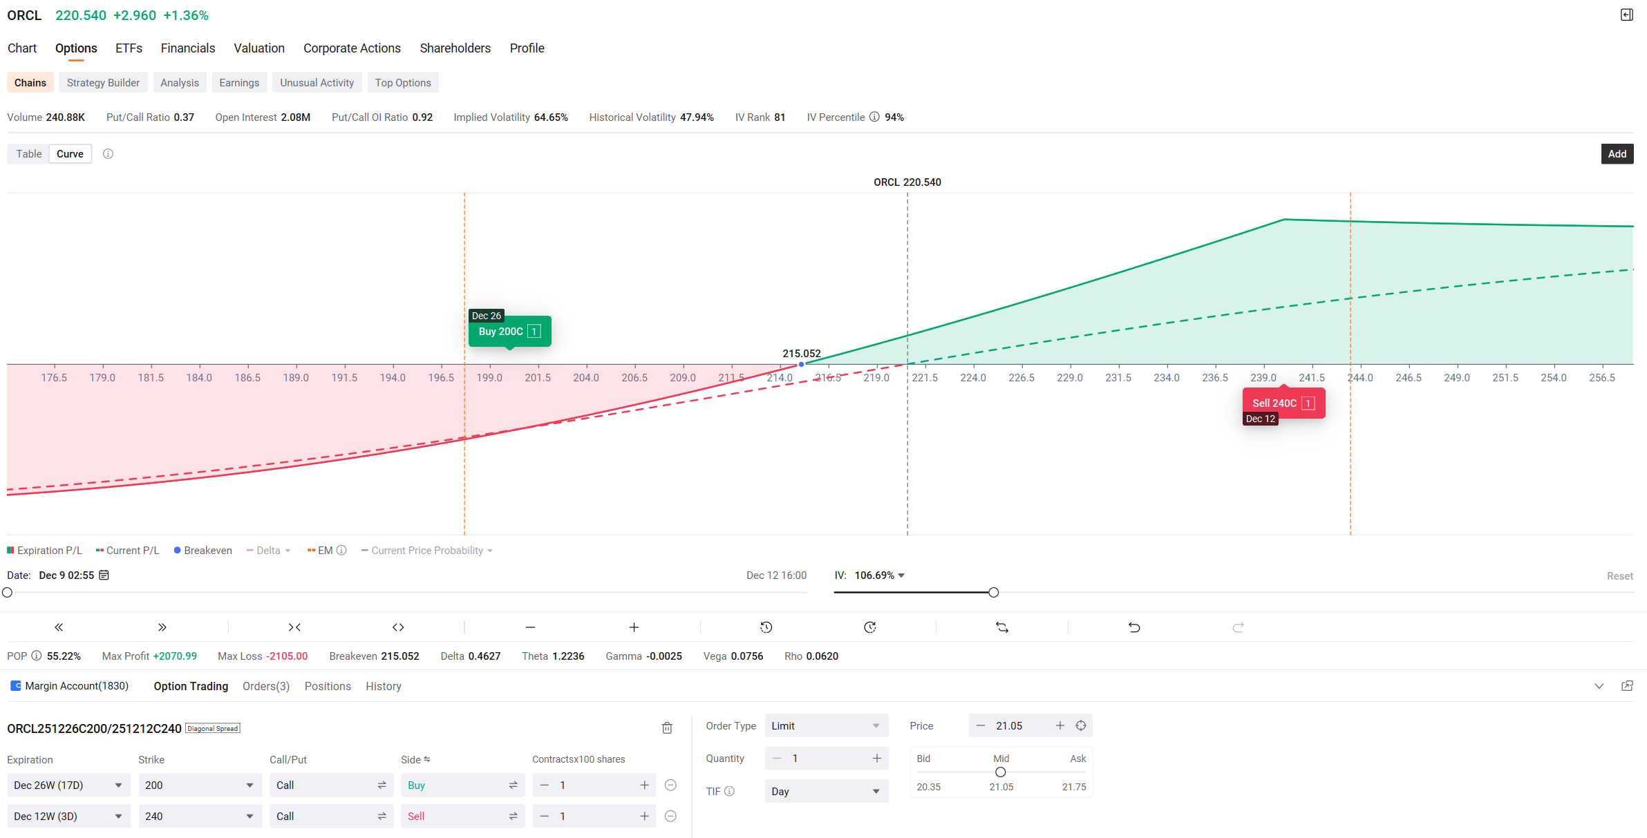Click the IV Percentile info icon
1647x838 pixels.
[874, 117]
